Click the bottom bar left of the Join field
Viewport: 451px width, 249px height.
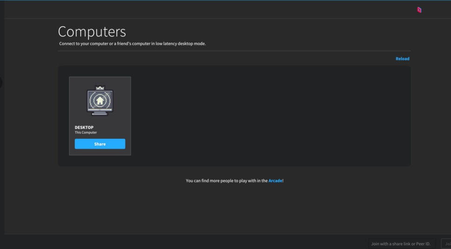coord(186,242)
